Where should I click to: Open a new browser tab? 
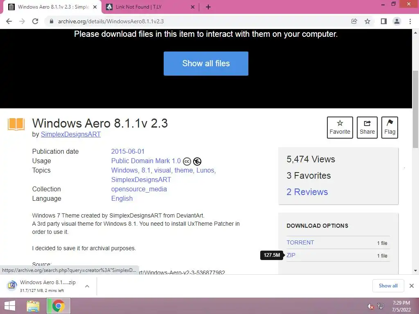208,7
